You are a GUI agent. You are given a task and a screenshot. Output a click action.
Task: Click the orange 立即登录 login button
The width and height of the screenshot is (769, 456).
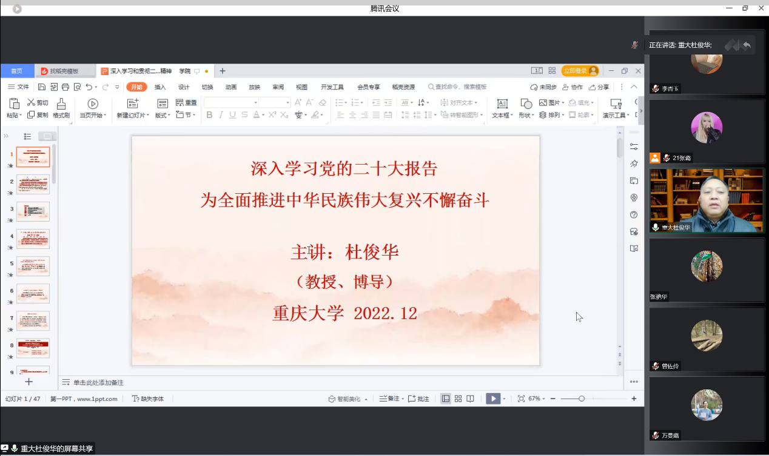(x=579, y=71)
